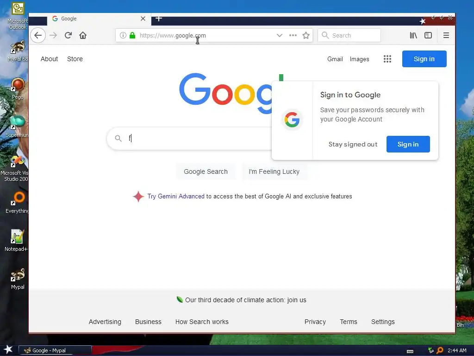Viewport: 474px width, 356px height.
Task: Open the Settings footer menu
Action: tap(383, 322)
